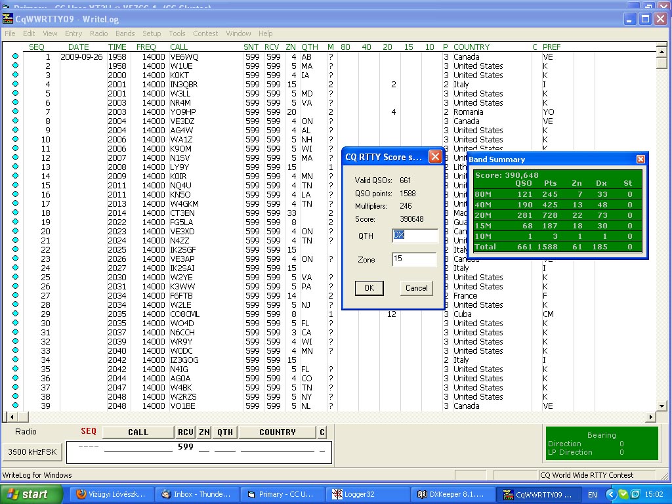Open the Radio menu
672x504 pixels.
[98, 33]
